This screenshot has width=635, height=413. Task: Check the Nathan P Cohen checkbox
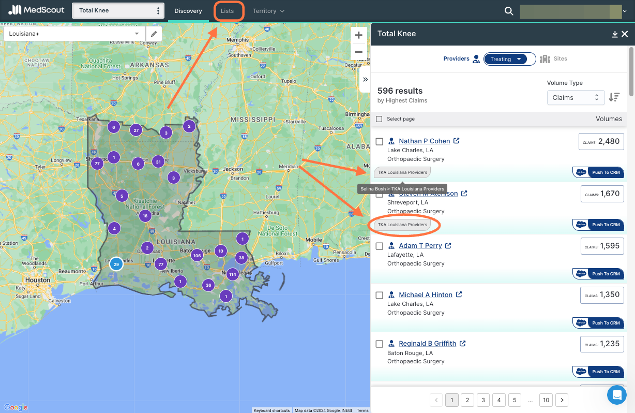point(379,141)
